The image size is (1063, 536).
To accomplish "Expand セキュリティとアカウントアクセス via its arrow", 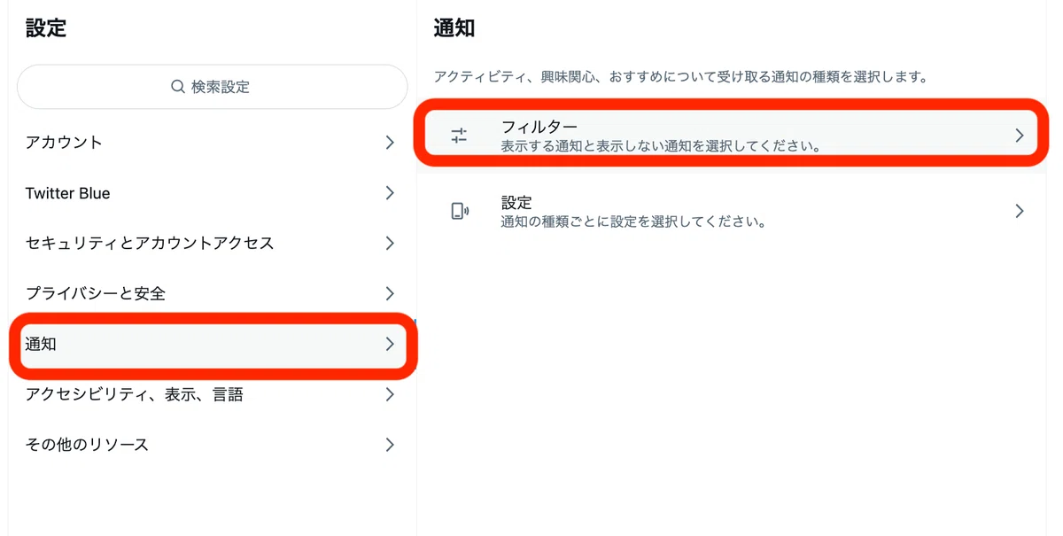I will point(390,243).
